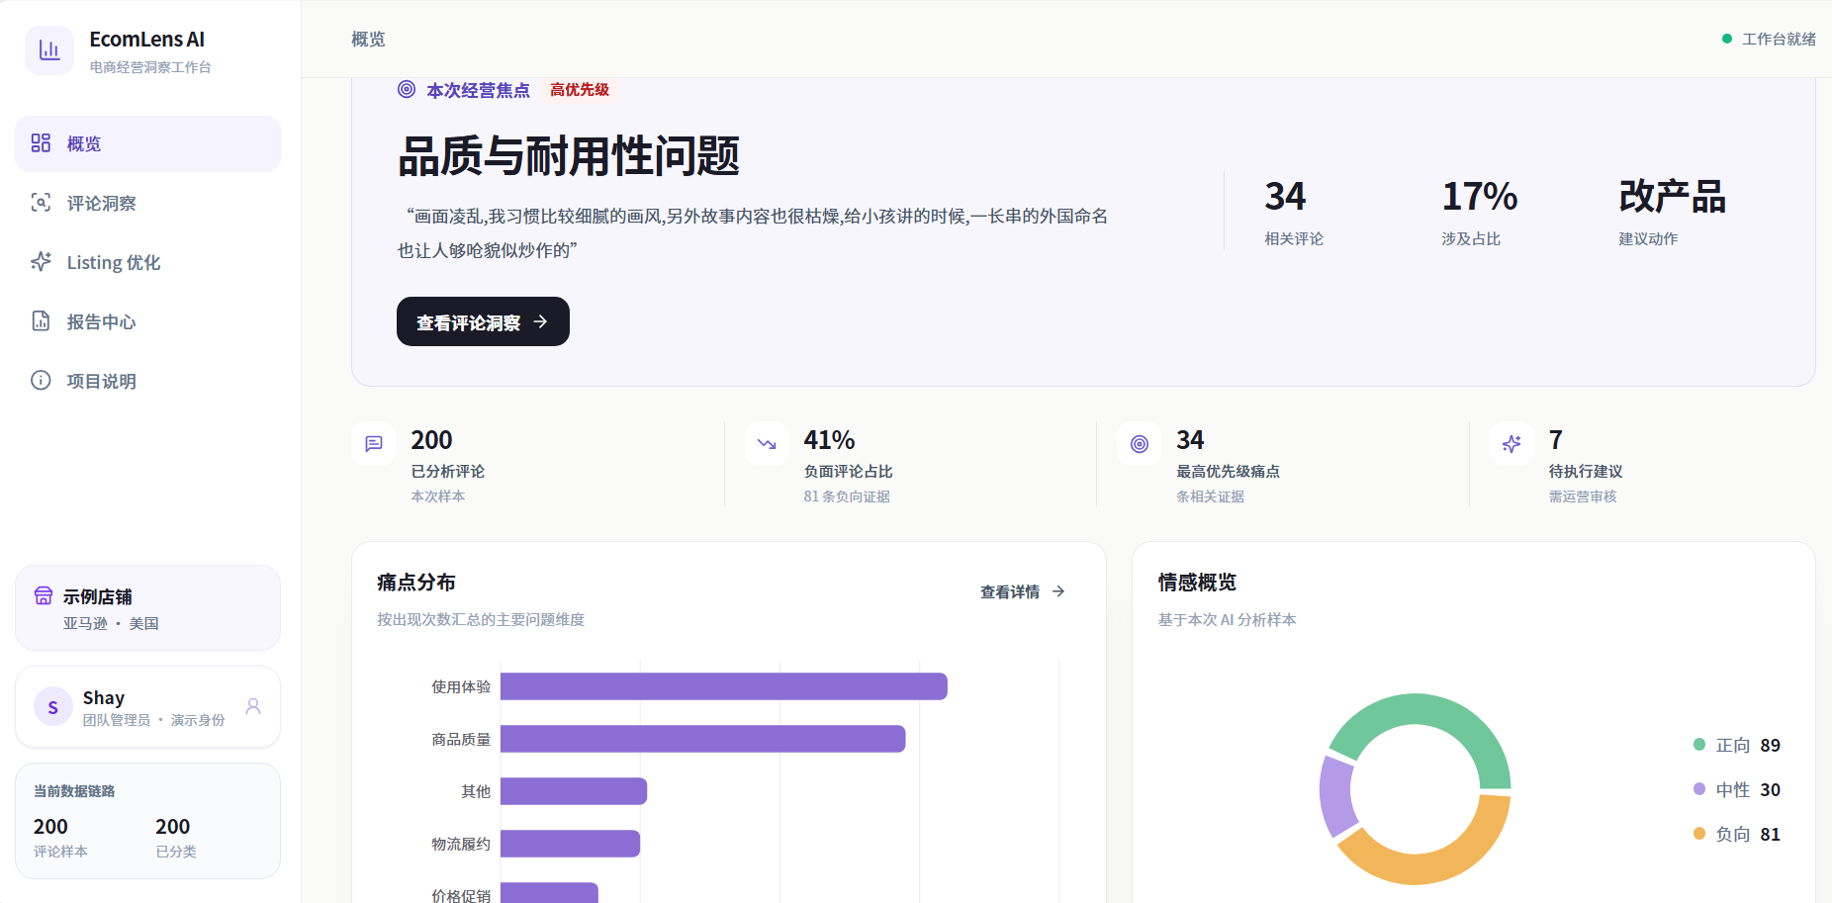Click the Listing 优化 sparkle icon
This screenshot has width=1832, height=903.
pos(41,262)
